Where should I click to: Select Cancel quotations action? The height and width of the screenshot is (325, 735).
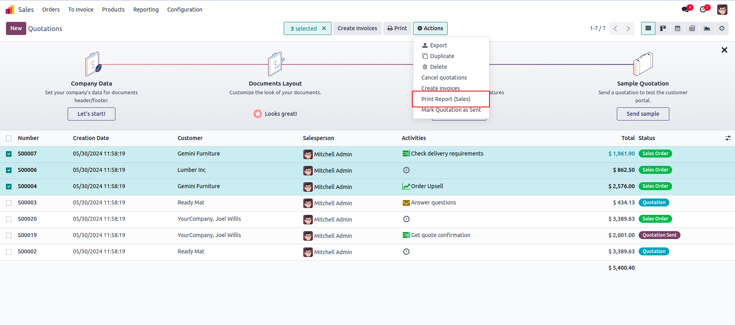point(451,78)
